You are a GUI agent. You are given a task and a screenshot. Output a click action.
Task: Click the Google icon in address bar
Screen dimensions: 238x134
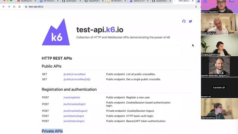[196, 7]
